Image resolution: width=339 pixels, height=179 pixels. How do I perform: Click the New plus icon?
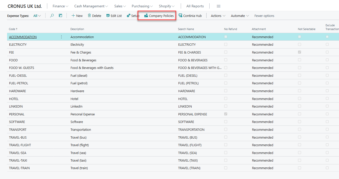(73, 16)
